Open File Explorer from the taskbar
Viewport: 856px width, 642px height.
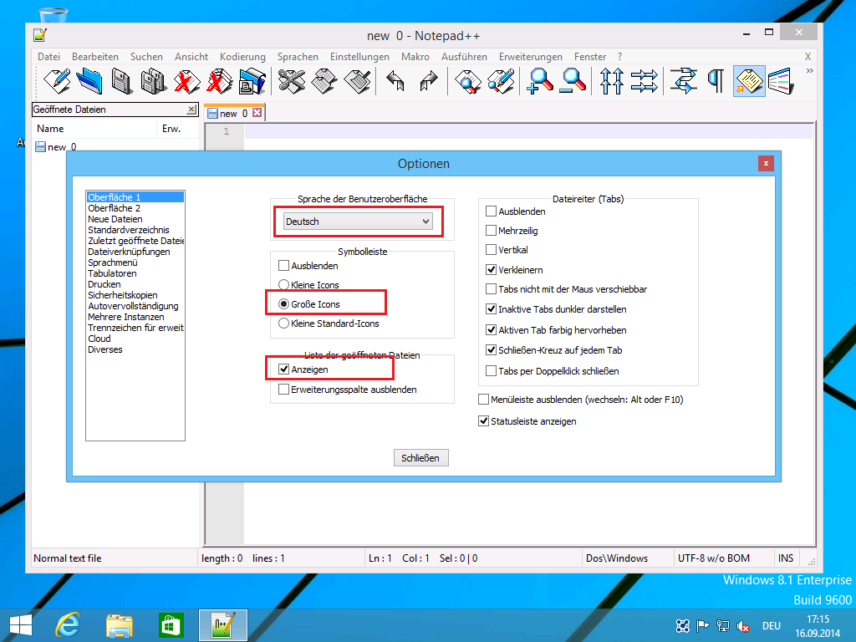click(119, 625)
